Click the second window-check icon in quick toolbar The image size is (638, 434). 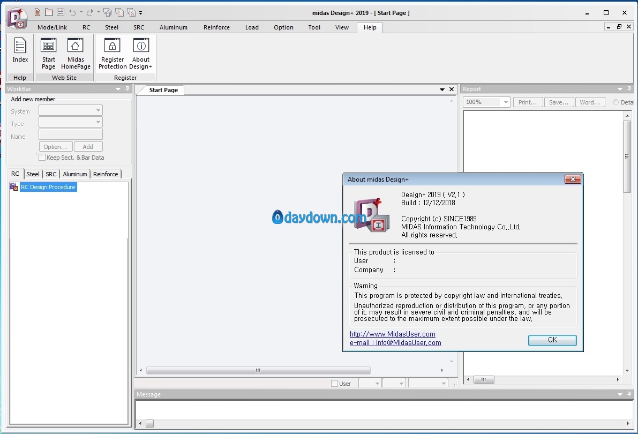click(x=119, y=13)
